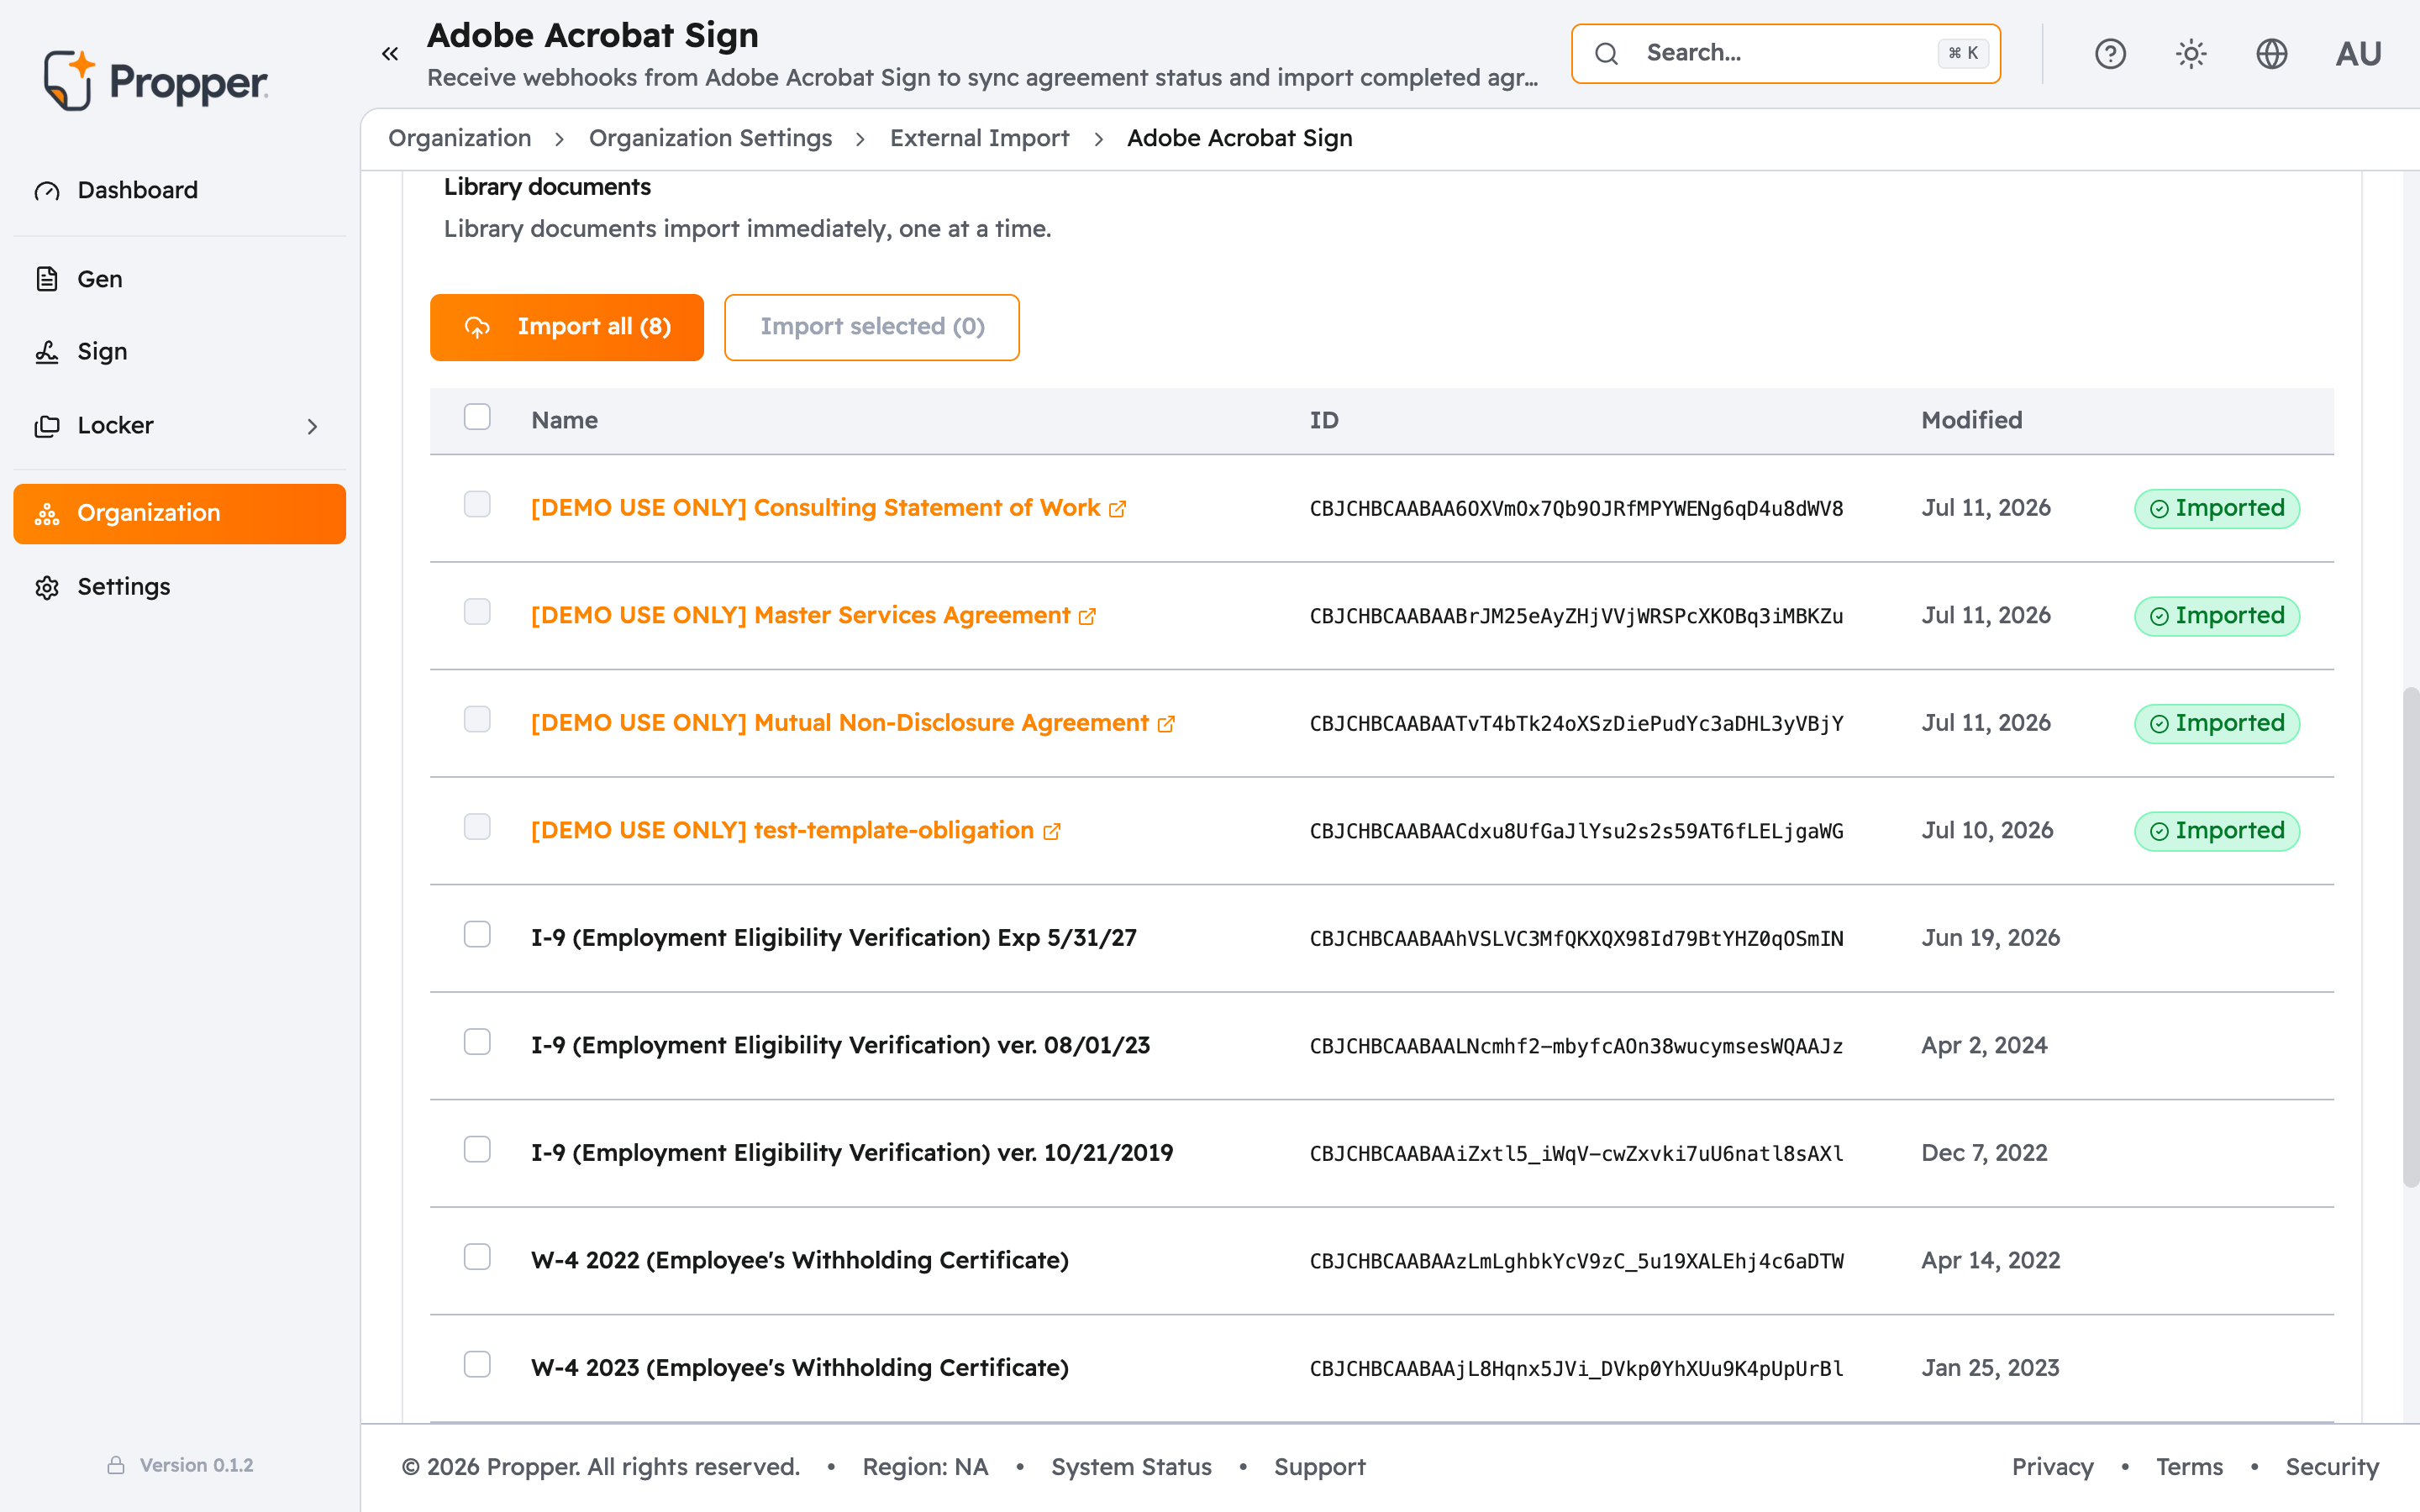
Task: Open Privacy footer link
Action: (x=2052, y=1467)
